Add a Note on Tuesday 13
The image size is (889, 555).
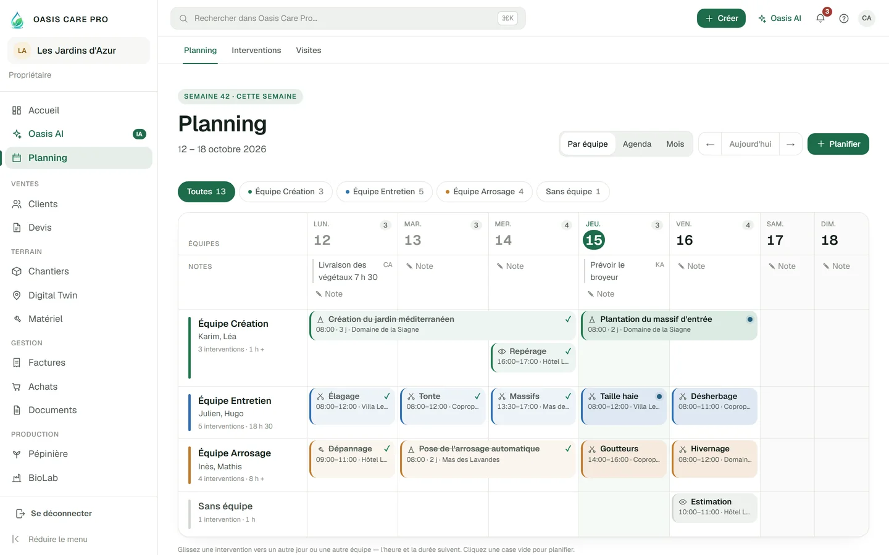[x=420, y=266]
